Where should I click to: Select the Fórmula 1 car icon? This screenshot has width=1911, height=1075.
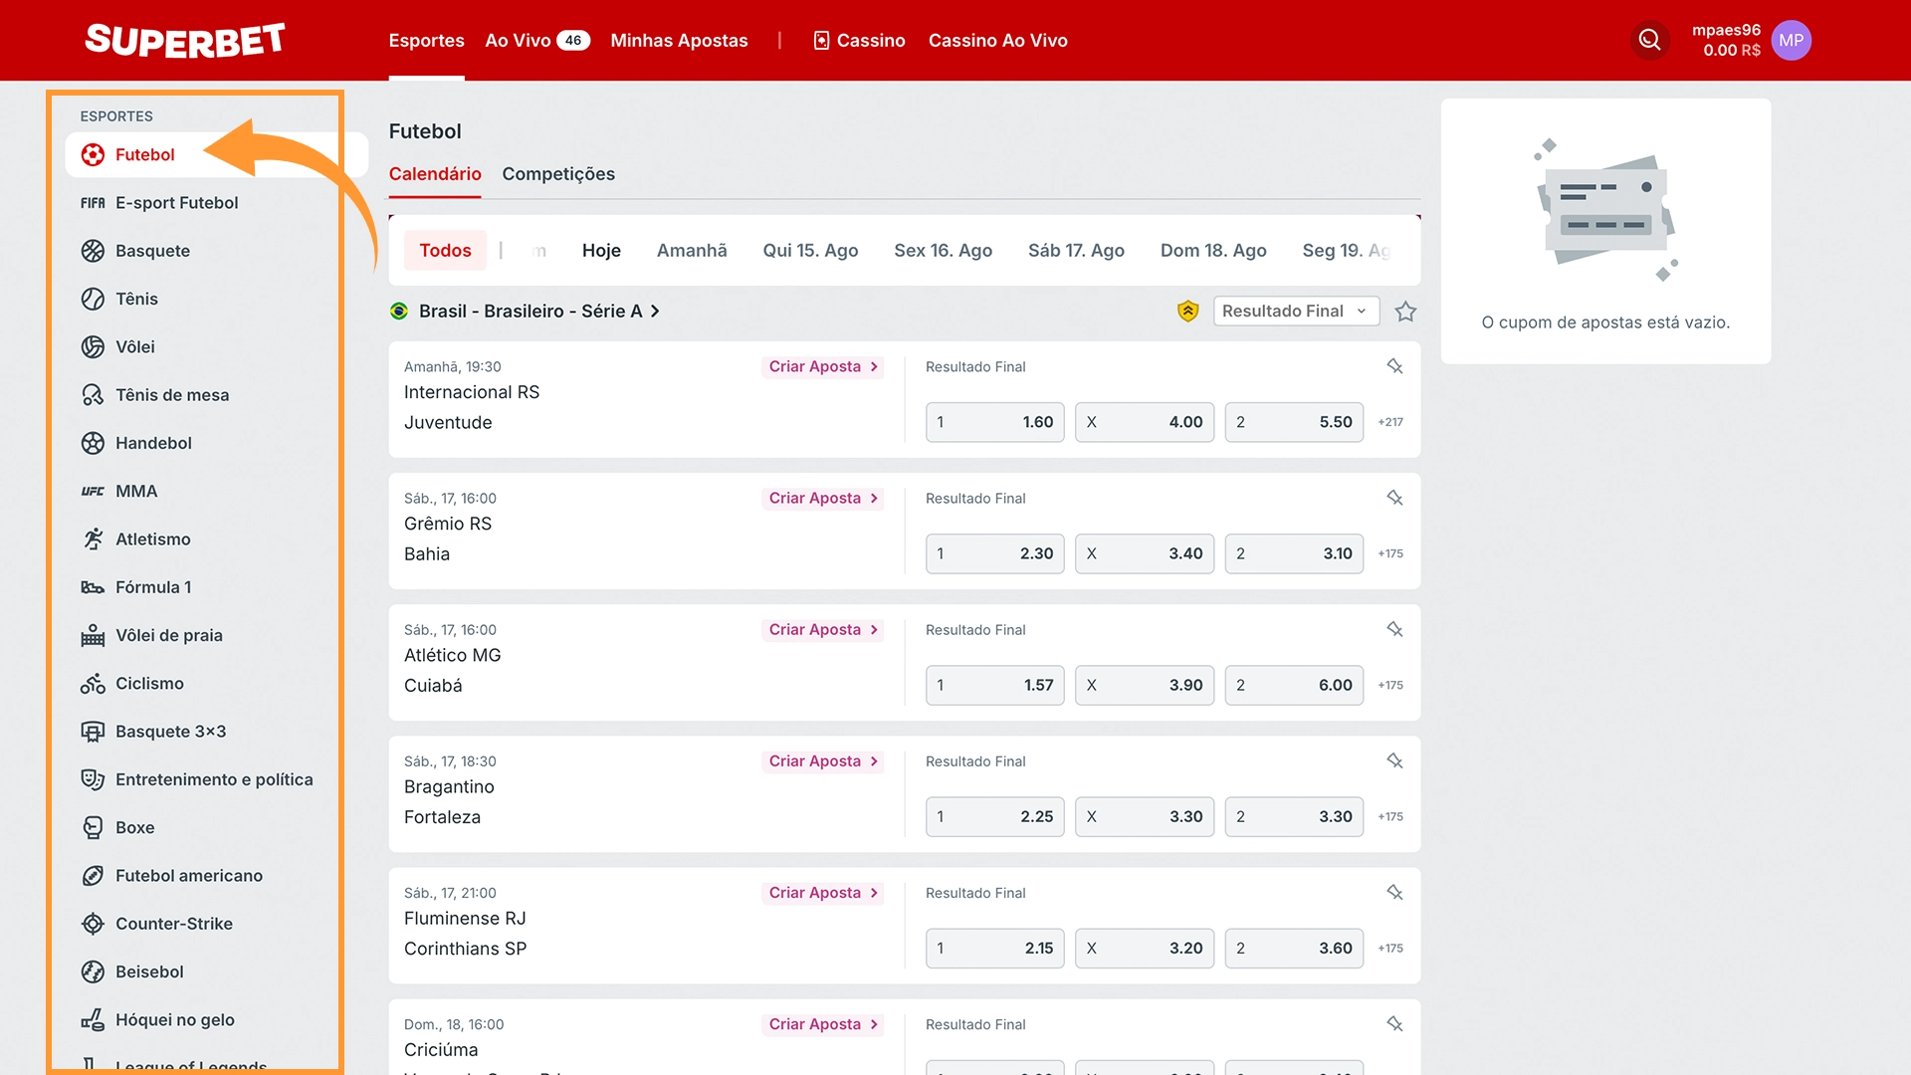pos(93,587)
